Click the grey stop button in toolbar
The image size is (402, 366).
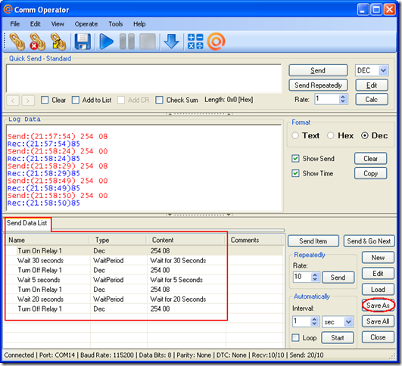tap(148, 42)
